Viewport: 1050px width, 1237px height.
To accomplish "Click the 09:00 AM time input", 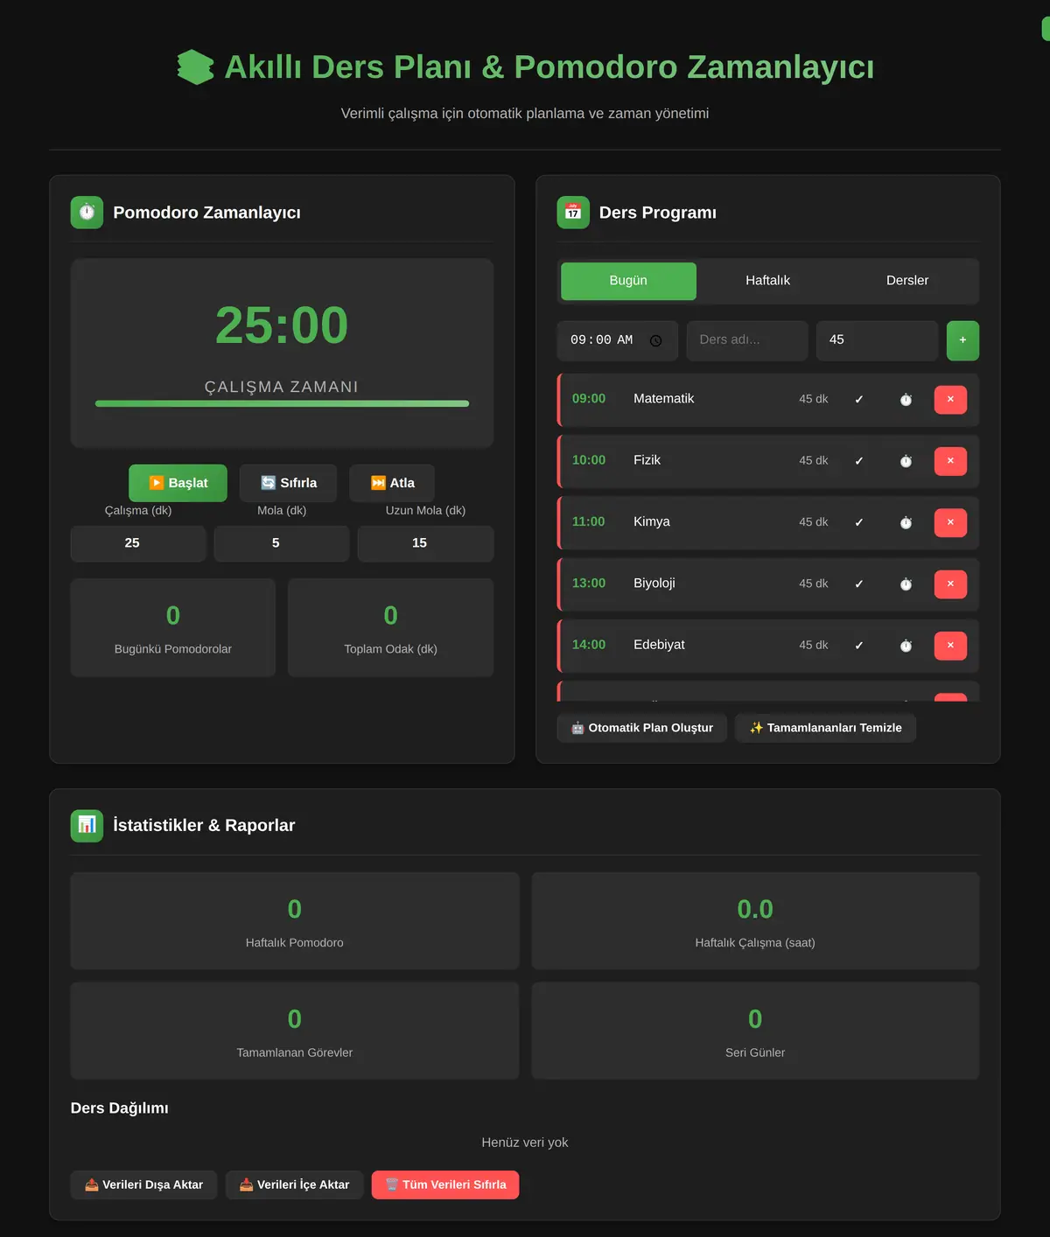I will point(618,340).
